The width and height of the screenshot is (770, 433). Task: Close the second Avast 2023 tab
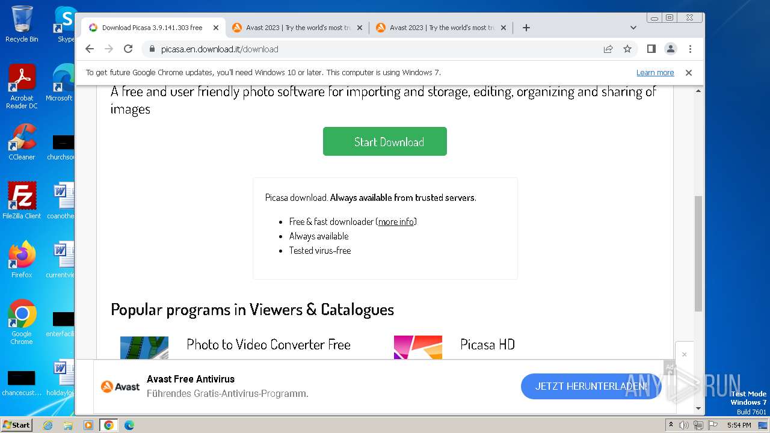point(504,28)
